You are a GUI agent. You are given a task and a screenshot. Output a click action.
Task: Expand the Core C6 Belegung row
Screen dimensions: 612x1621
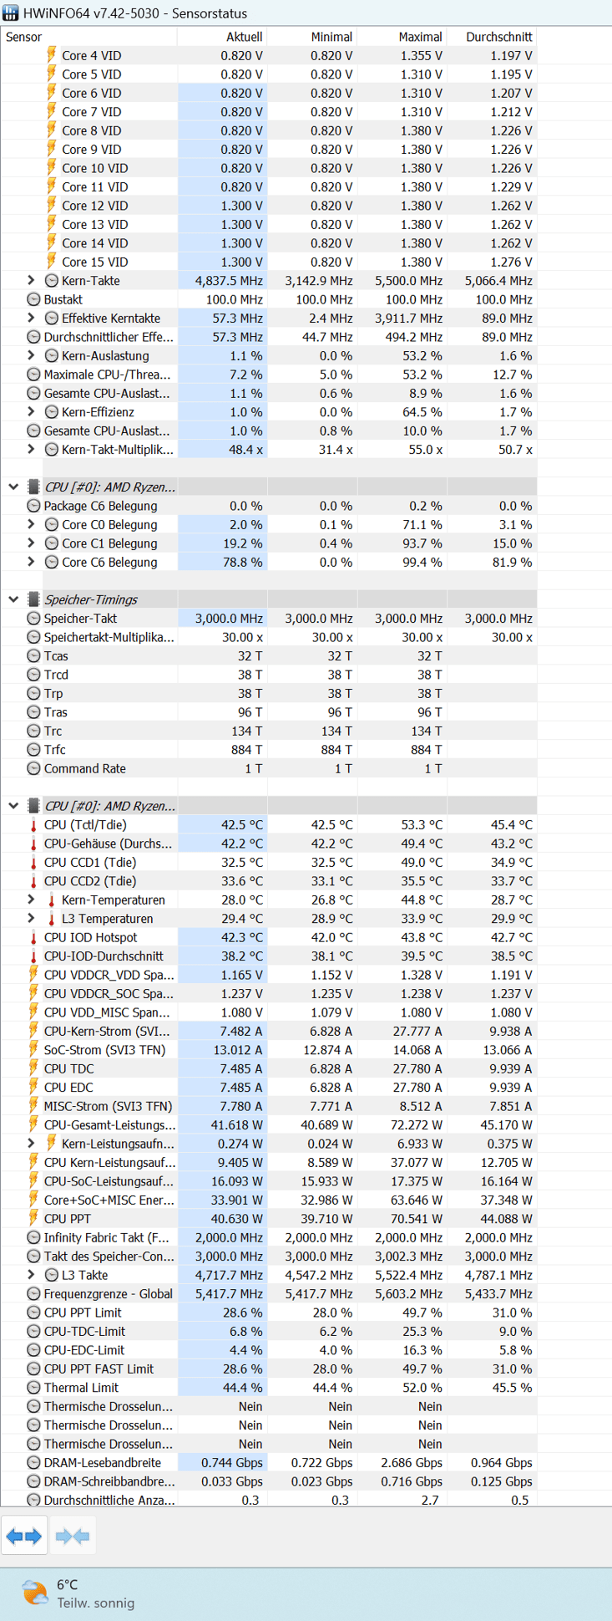tap(31, 562)
